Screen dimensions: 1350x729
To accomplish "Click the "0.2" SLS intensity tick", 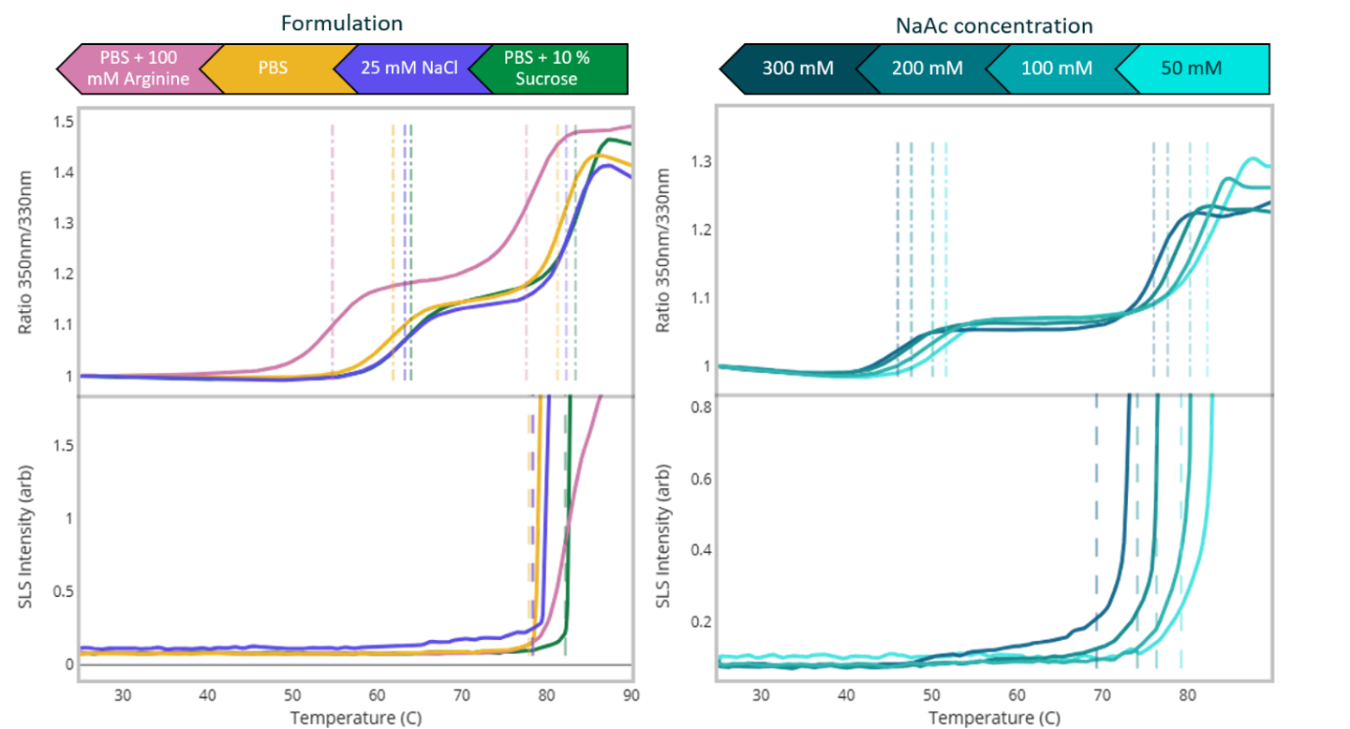I will click(701, 621).
